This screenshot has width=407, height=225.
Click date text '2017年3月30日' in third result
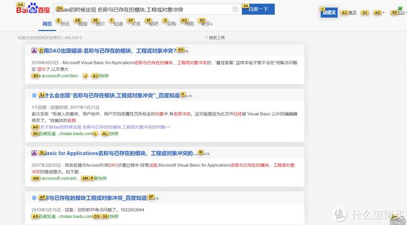click(x=46, y=165)
